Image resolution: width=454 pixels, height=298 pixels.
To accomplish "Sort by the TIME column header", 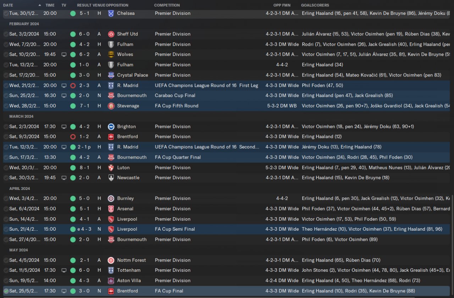I will (50, 5).
